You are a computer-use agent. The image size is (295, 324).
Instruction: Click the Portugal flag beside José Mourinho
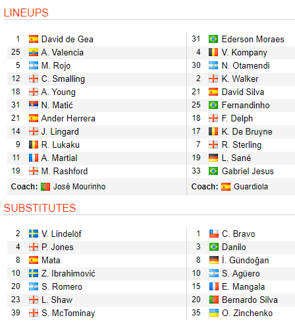point(45,187)
